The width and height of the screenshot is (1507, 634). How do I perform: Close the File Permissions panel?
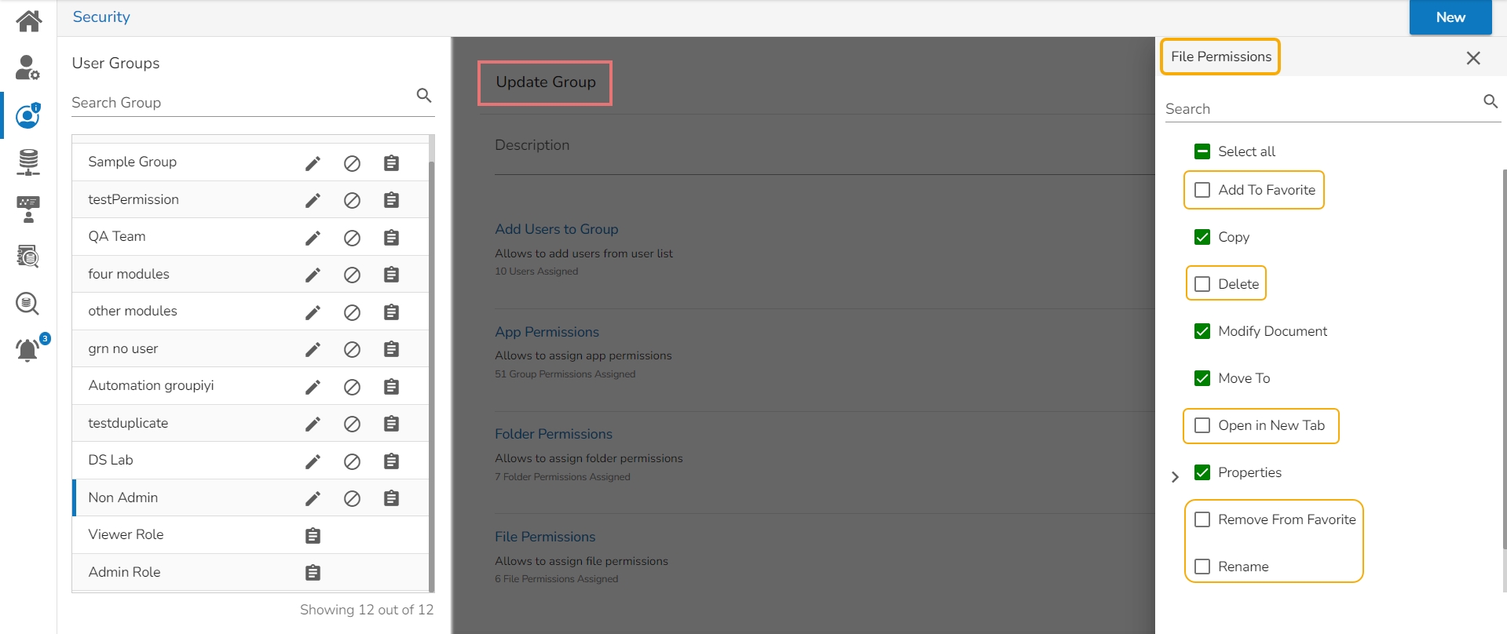[x=1473, y=58]
